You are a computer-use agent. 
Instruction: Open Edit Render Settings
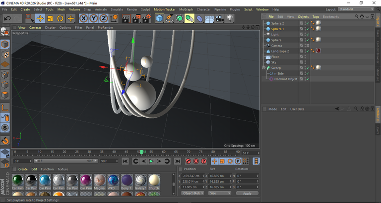[146, 18]
